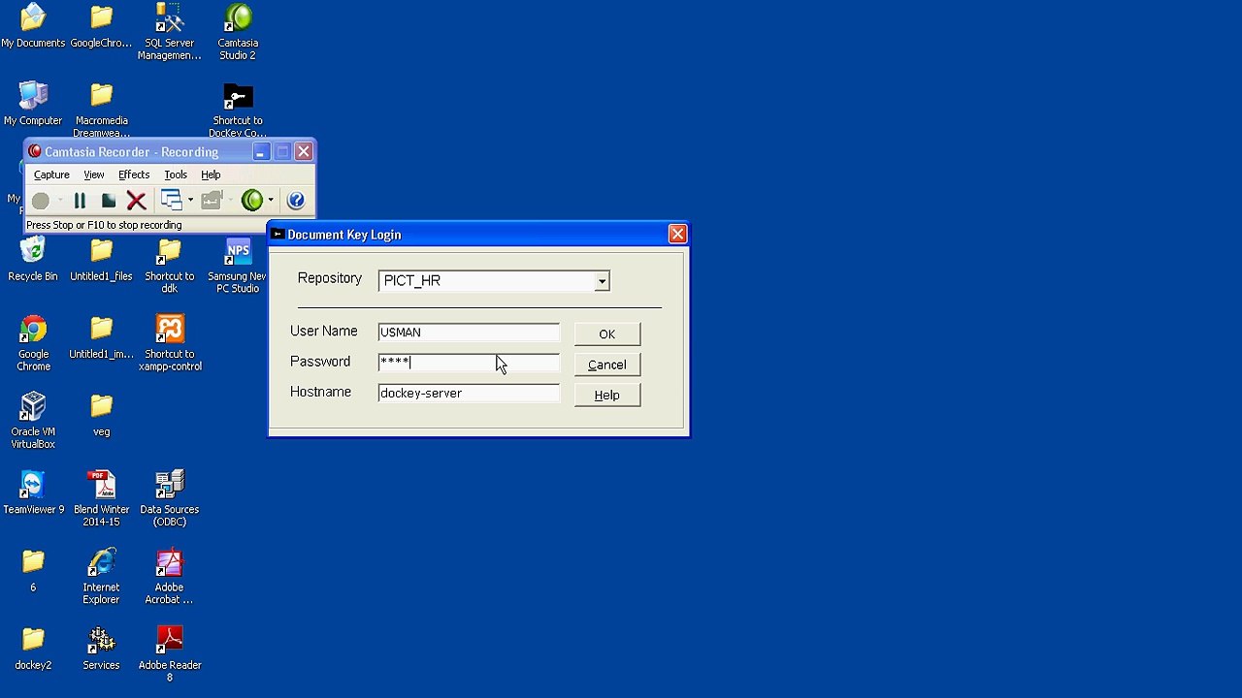The width and height of the screenshot is (1242, 698).
Task: Select the Oracle VM VirtualBox icon
Action: point(33,422)
